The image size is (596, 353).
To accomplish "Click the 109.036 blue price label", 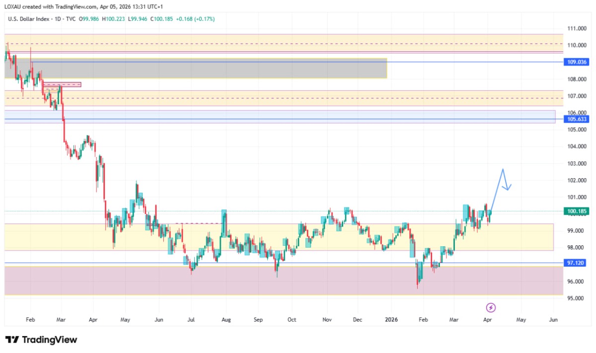I will (x=577, y=62).
